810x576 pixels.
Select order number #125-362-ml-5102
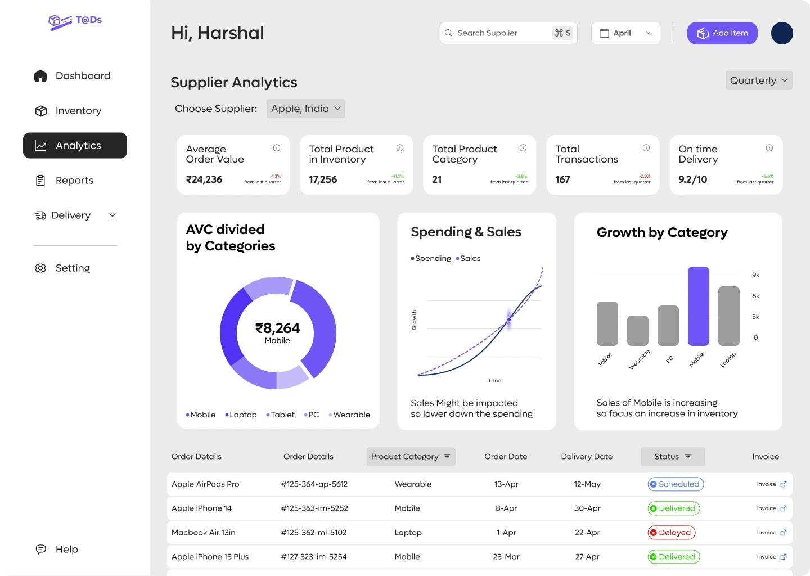(x=314, y=533)
